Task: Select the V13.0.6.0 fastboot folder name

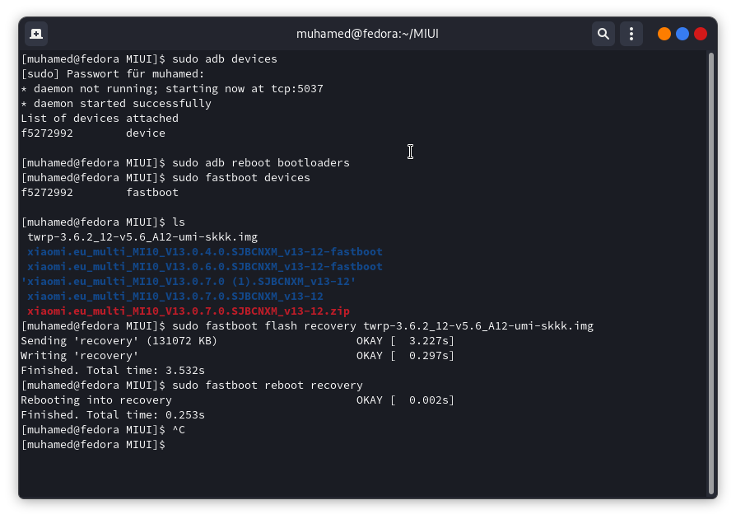Action: coord(205,267)
